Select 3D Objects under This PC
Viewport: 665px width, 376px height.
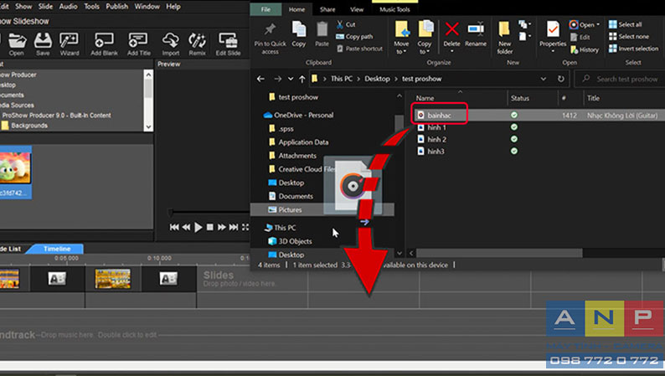coord(290,241)
